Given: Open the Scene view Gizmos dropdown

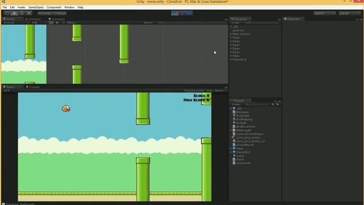Looking at the screenshot, I should point(149,23).
